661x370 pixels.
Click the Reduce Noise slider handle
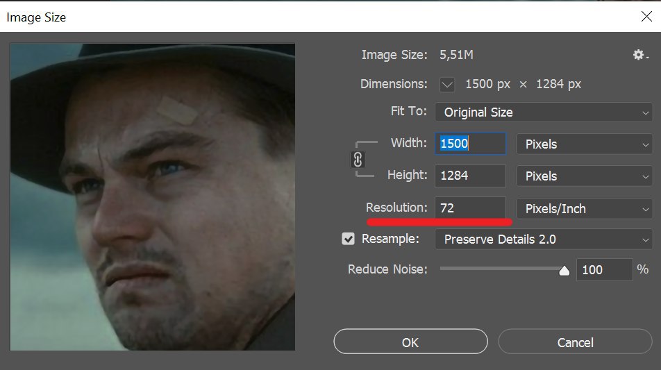click(x=564, y=271)
